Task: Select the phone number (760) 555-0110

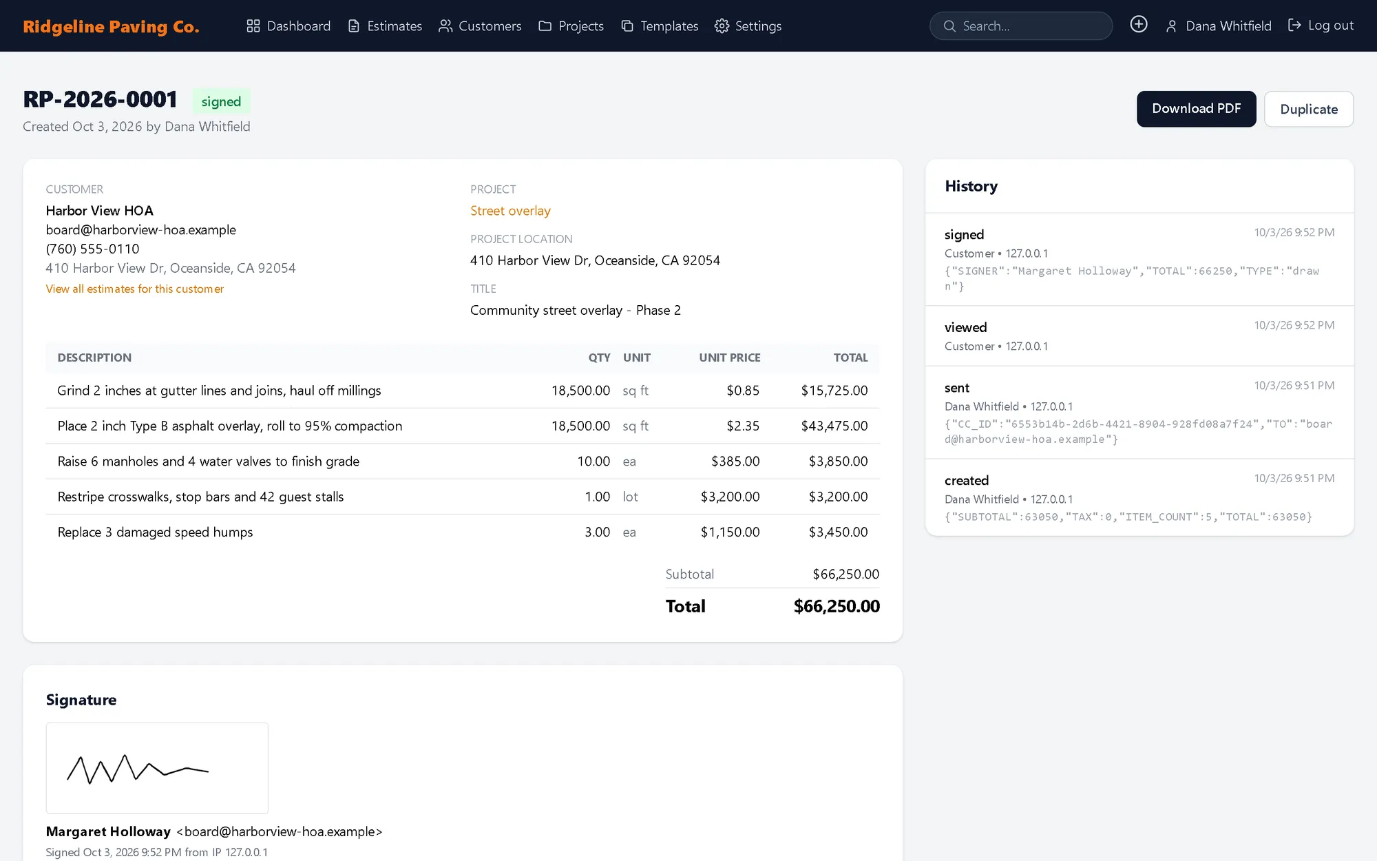Action: [92, 249]
